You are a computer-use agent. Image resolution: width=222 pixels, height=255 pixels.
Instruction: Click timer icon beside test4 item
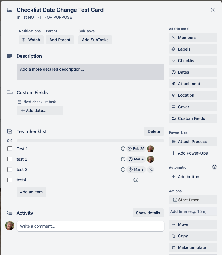(136, 180)
